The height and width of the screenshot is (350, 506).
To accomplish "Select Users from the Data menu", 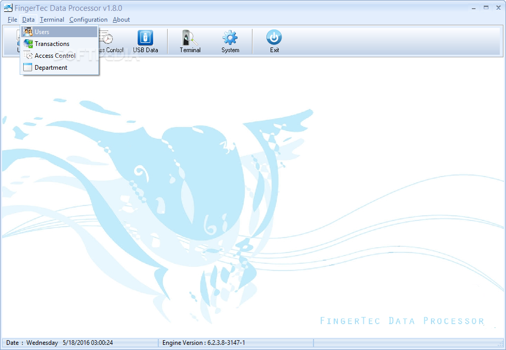I will [x=59, y=32].
